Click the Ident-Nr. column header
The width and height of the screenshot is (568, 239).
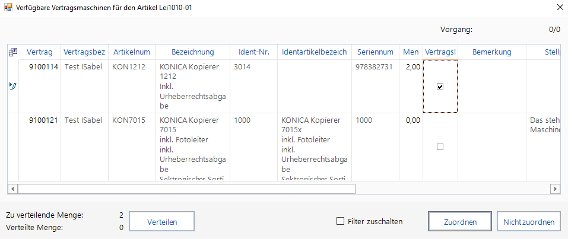[254, 52]
